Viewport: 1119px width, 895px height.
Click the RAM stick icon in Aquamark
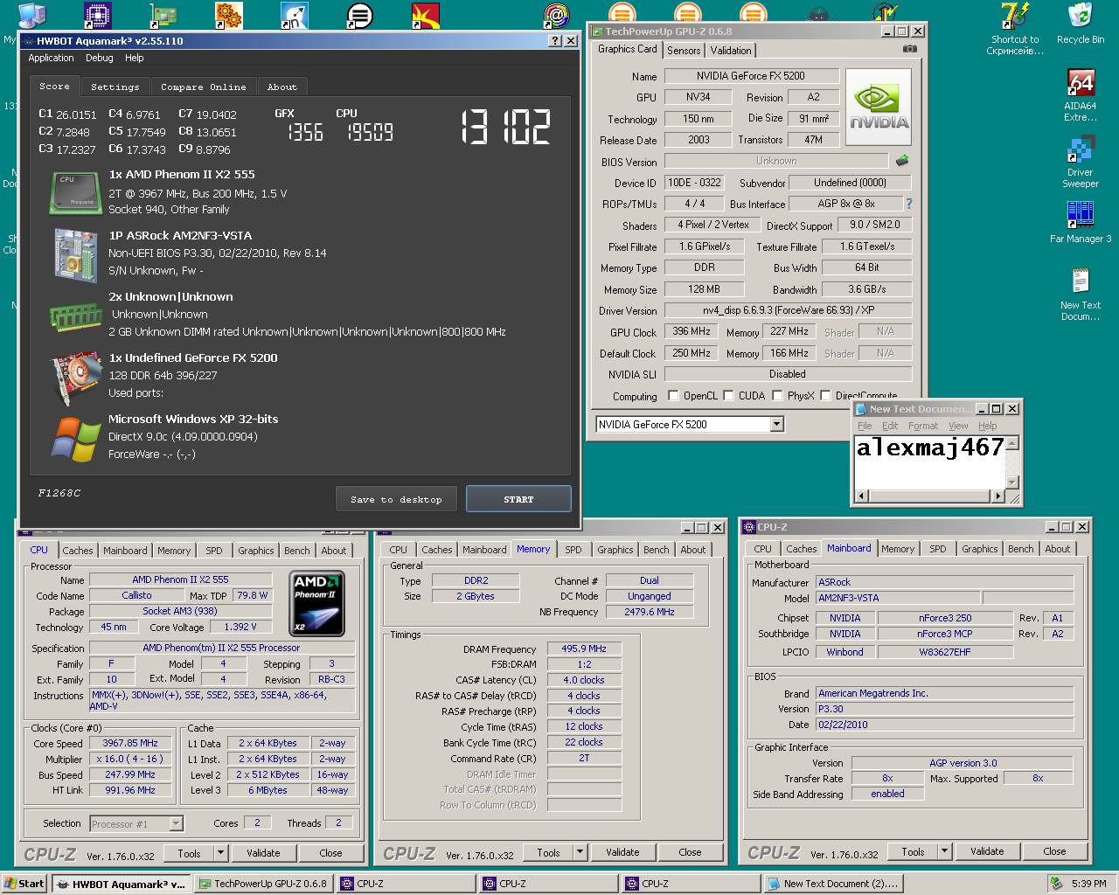[x=76, y=316]
